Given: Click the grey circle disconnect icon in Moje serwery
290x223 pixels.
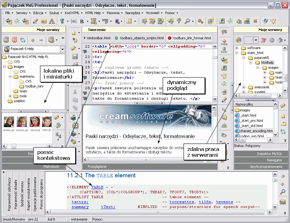Looking at the screenshot, I should tap(272, 40).
